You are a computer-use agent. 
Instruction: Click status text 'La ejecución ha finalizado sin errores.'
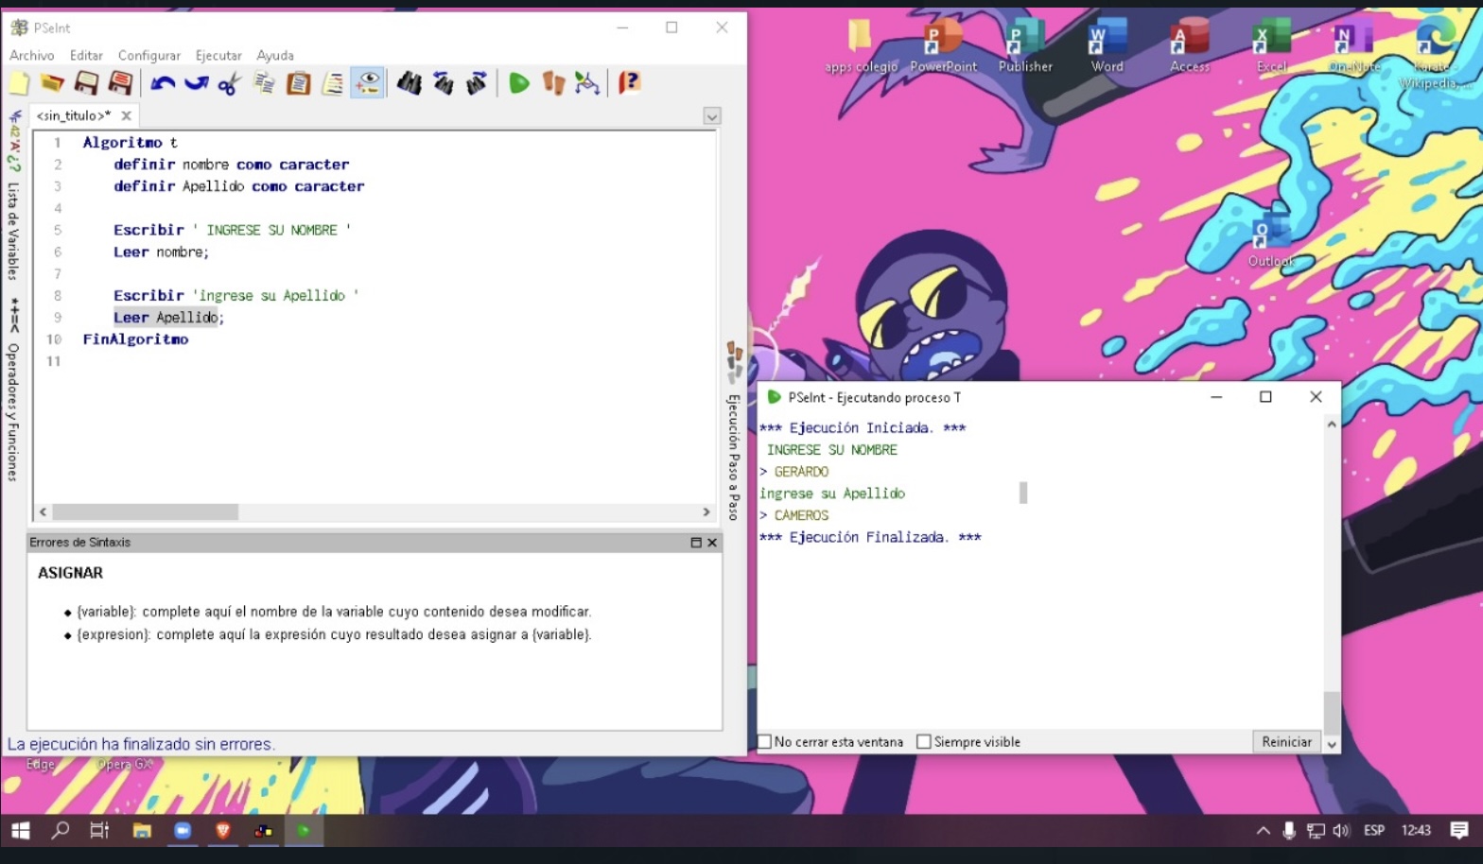[x=141, y=744]
